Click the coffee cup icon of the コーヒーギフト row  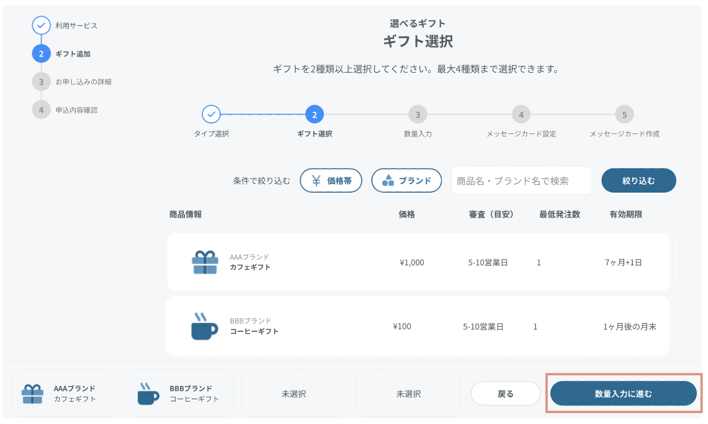click(x=204, y=326)
